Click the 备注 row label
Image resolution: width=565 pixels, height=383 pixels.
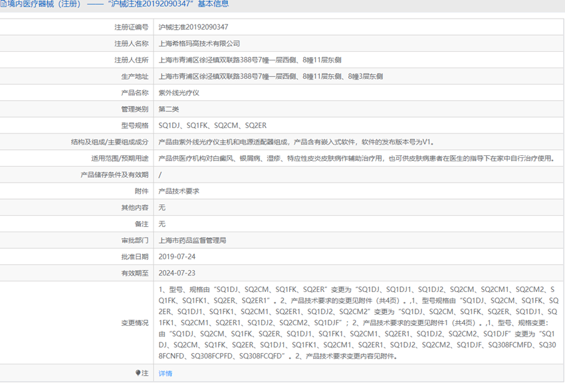tap(141, 224)
